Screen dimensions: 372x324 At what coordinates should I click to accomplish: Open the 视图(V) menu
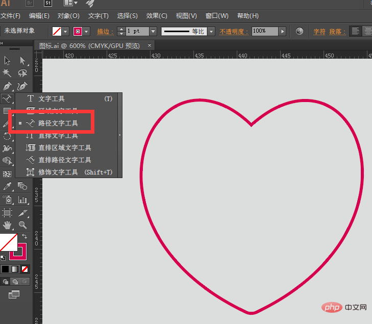point(186,16)
